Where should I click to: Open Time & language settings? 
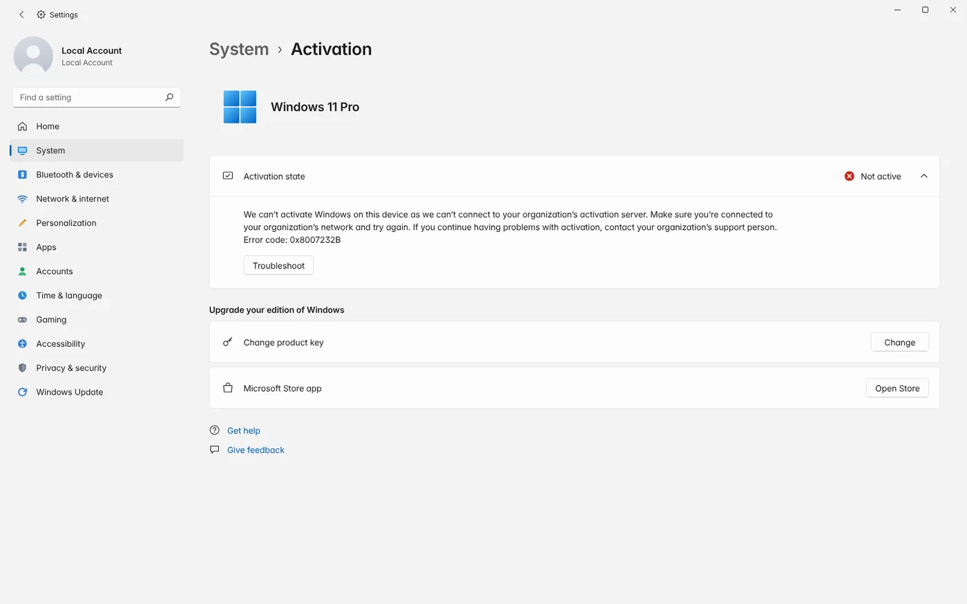pos(97,295)
